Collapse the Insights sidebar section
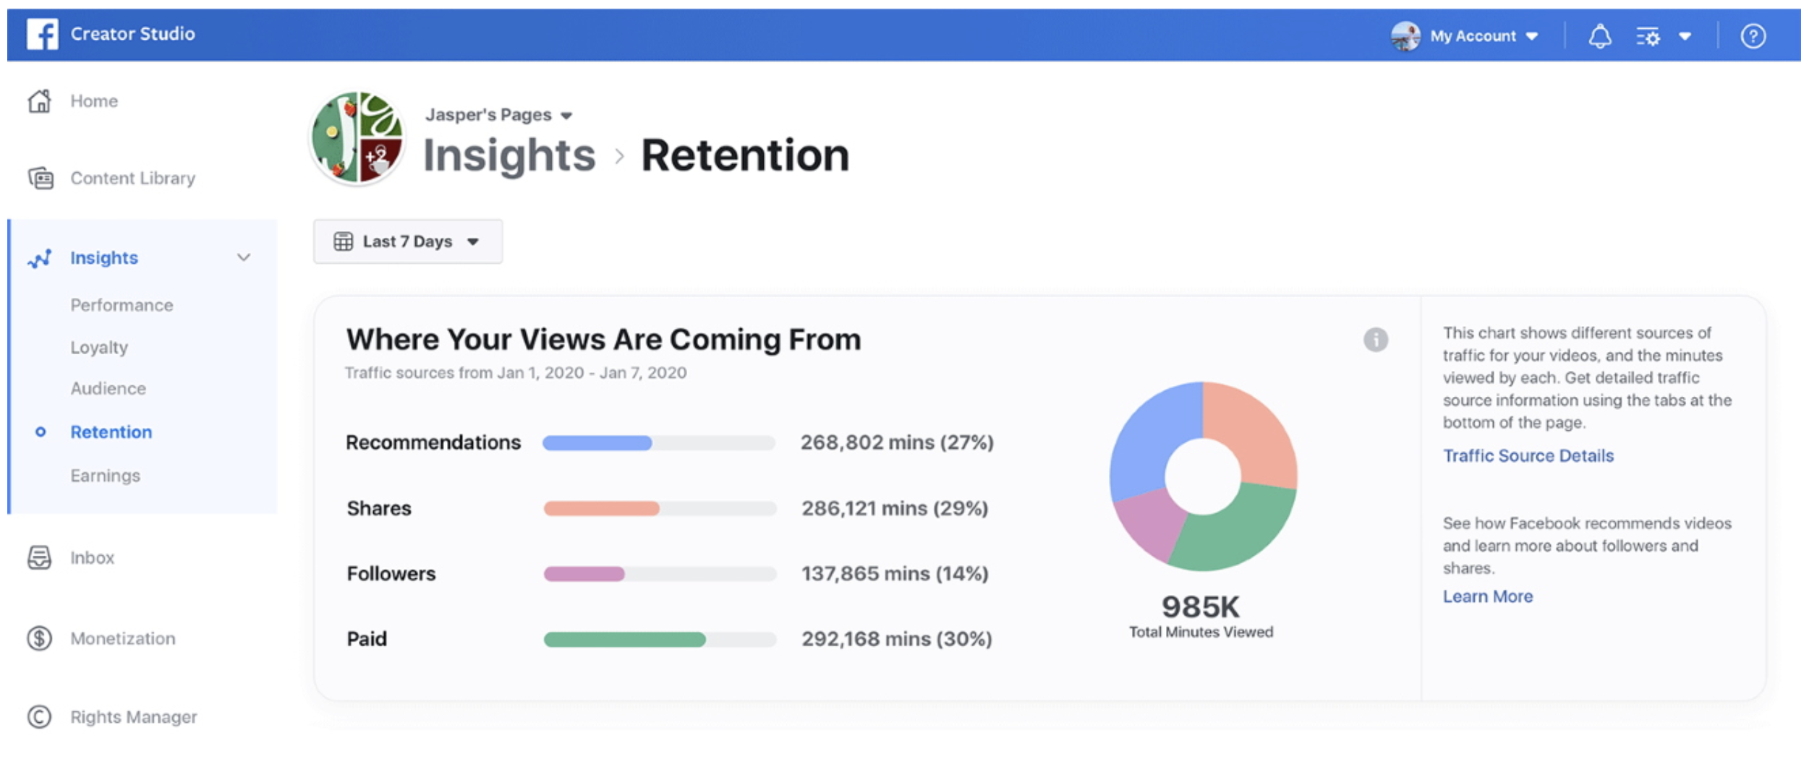1817x759 pixels. pos(244,257)
